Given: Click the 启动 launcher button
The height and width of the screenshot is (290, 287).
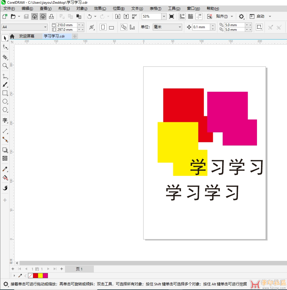Looking at the screenshot, I should [x=260, y=16].
